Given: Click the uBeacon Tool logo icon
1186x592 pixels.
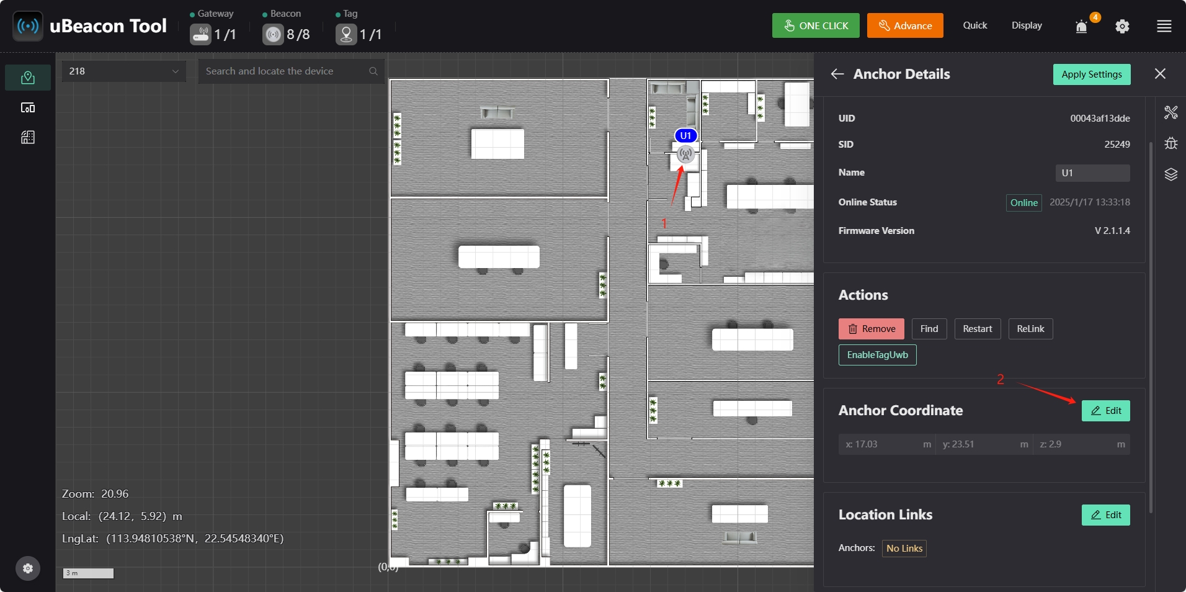Looking at the screenshot, I should click(28, 26).
